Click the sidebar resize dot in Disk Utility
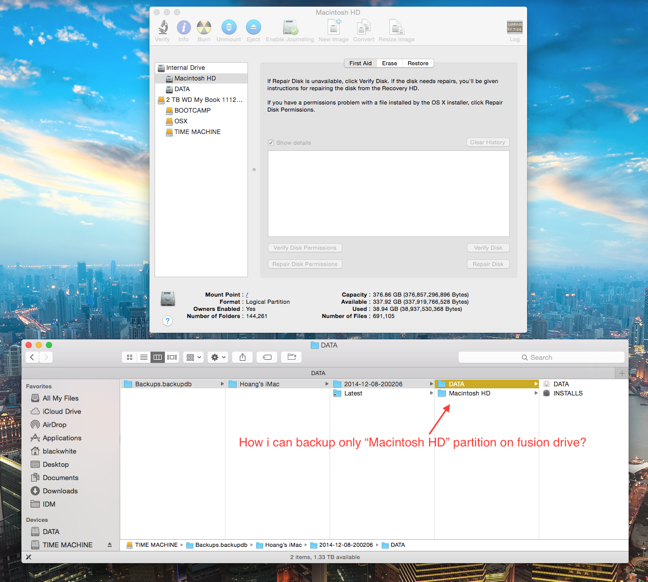This screenshot has height=582, width=648. [x=254, y=170]
